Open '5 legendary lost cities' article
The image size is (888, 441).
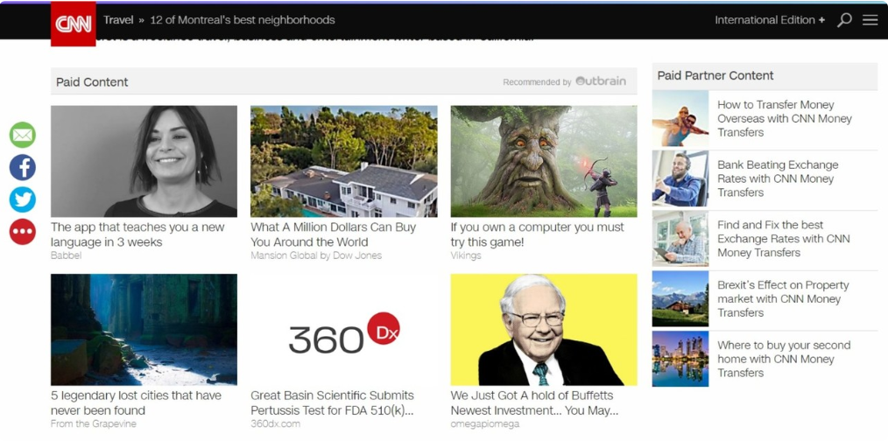coord(136,402)
